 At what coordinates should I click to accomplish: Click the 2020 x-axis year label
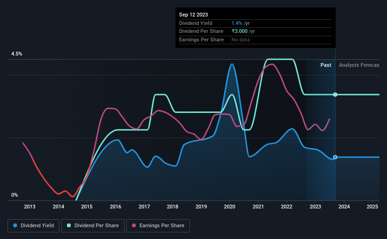(230, 207)
